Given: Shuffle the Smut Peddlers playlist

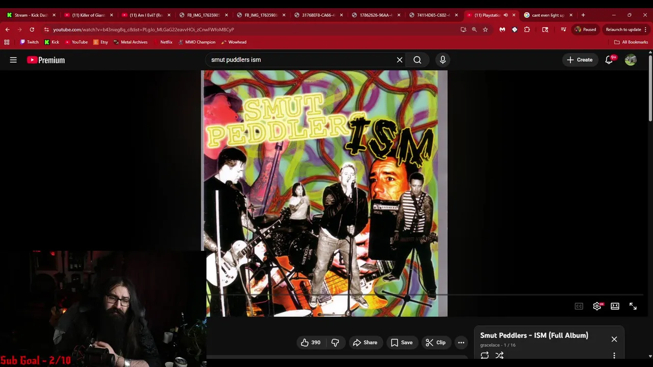Looking at the screenshot, I should [499, 355].
